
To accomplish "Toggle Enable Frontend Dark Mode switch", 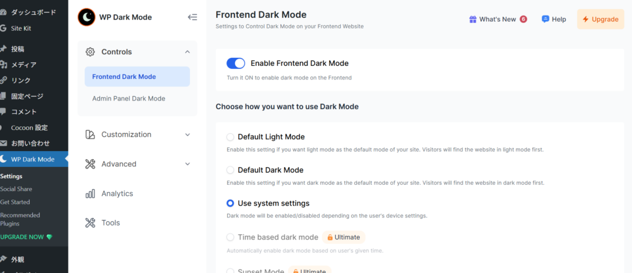I will point(236,63).
